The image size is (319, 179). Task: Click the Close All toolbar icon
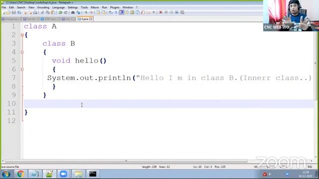(x=30, y=12)
